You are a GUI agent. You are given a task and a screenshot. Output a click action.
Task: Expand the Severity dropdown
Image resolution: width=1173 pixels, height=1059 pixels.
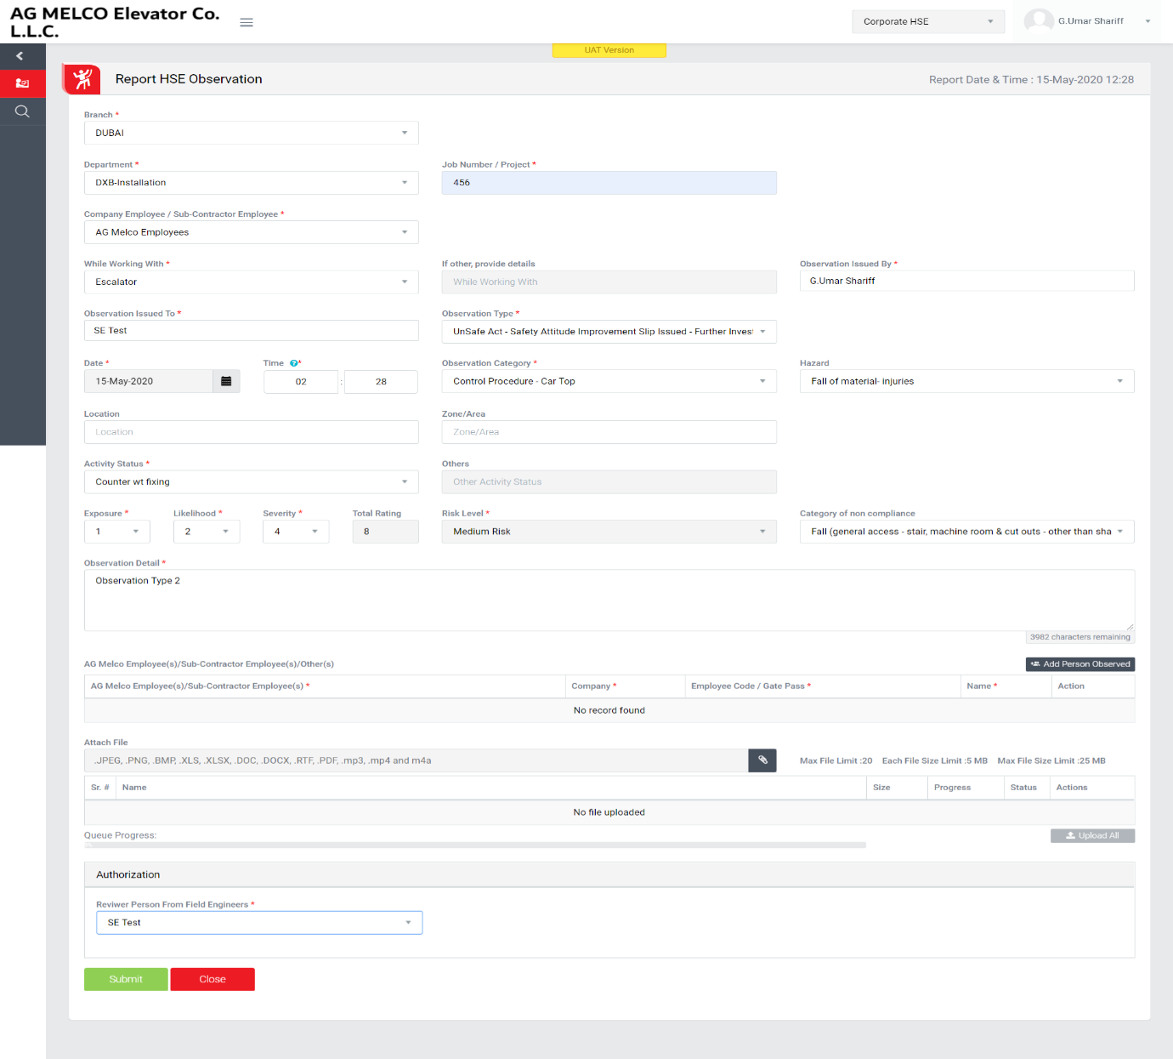[295, 532]
